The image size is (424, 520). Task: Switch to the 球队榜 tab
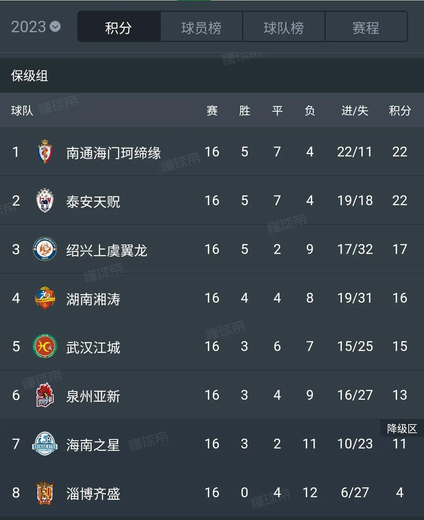click(x=284, y=27)
